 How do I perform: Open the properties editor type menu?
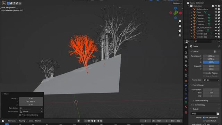[x=187, y=42]
